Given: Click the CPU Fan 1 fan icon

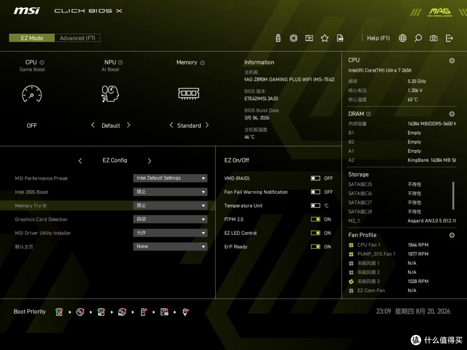Looking at the screenshot, I should (351, 245).
